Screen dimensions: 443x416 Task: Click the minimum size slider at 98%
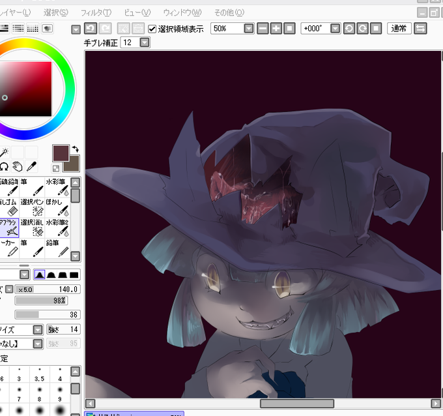[42, 301]
